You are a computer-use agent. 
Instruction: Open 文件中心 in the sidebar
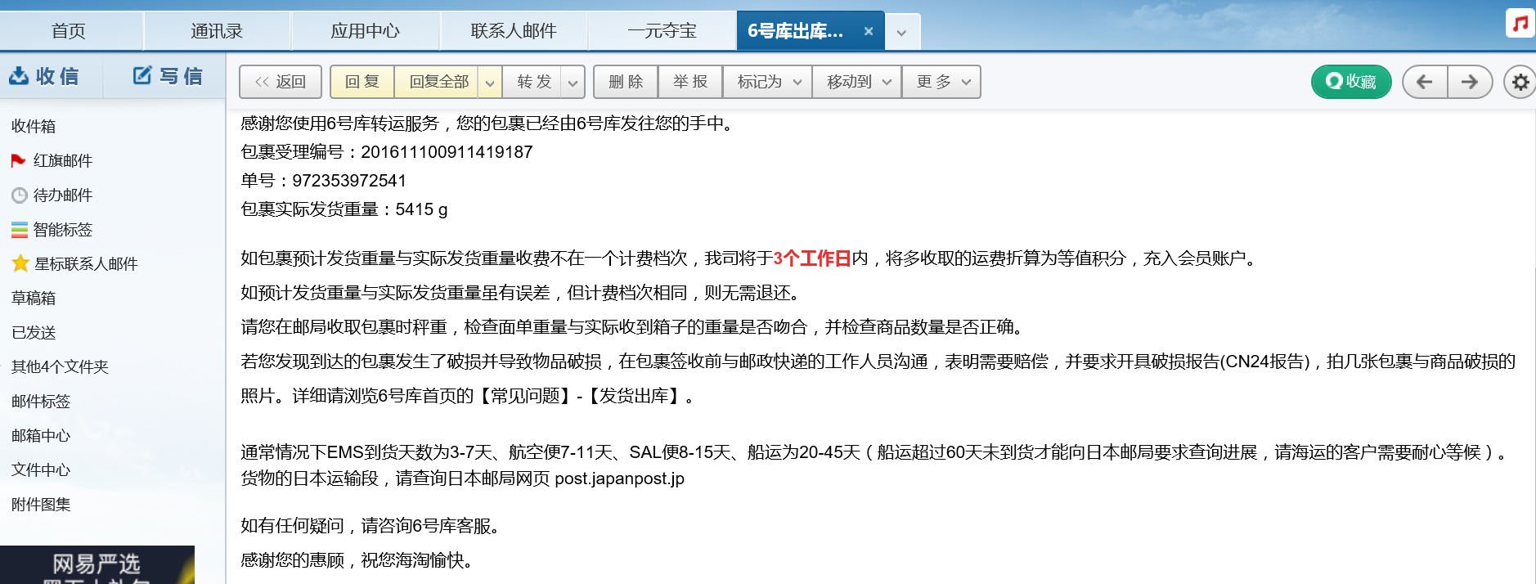click(x=41, y=469)
